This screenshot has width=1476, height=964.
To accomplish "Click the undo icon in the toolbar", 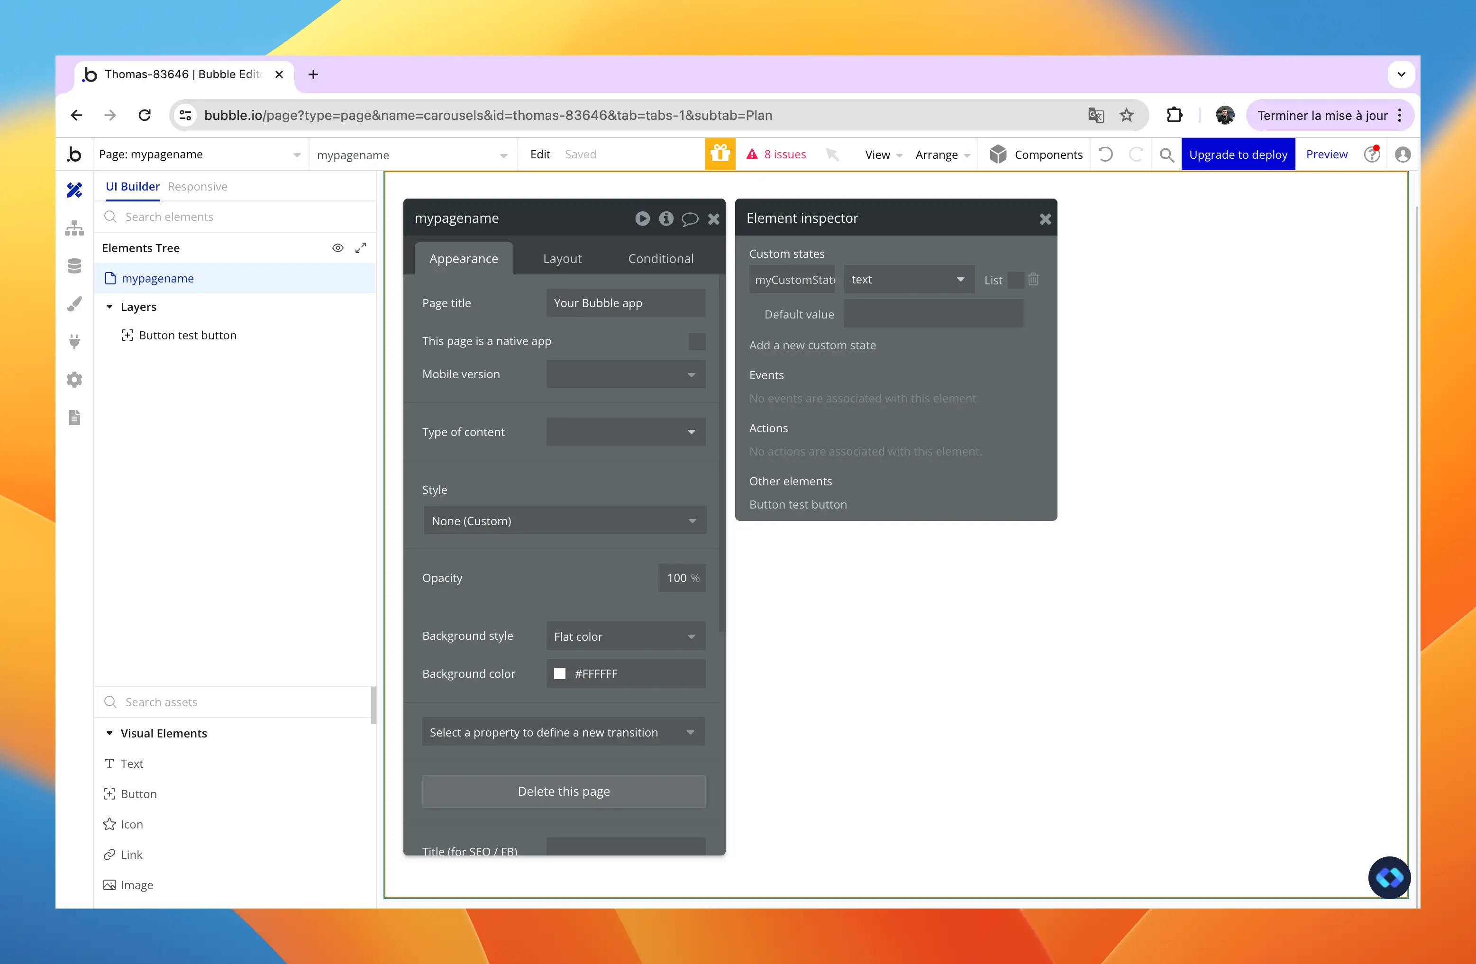I will point(1106,155).
